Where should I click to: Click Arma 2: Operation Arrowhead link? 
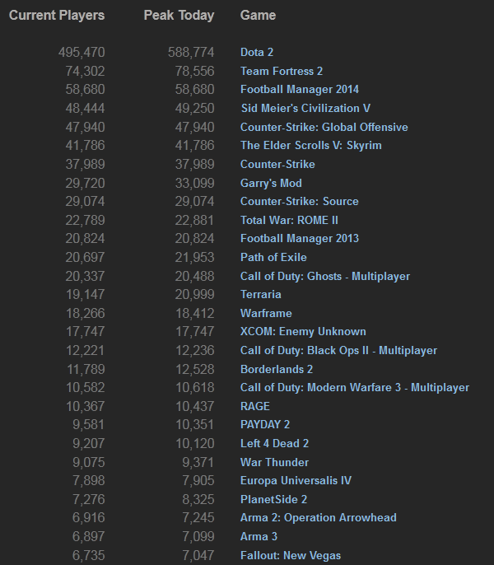point(318,517)
